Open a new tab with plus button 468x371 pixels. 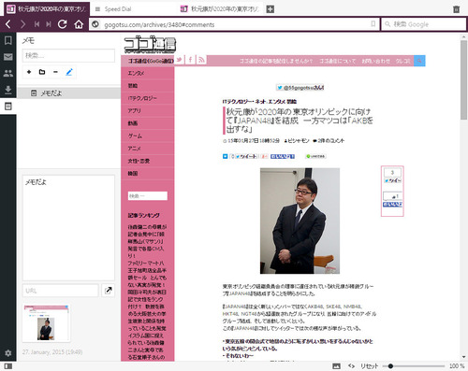[x=271, y=9]
